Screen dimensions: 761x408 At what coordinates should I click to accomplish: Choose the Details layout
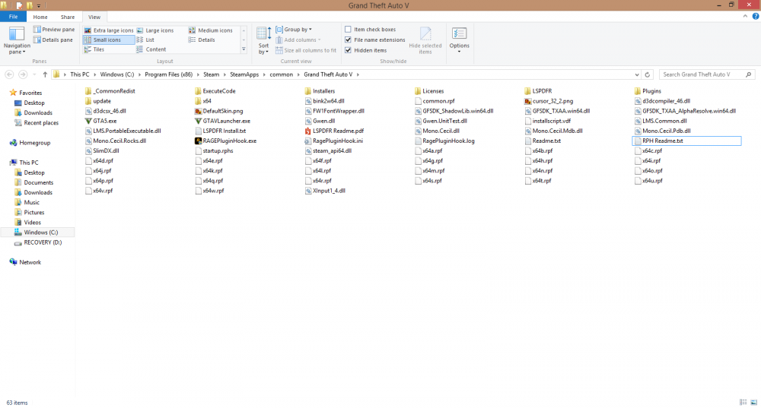[202, 40]
